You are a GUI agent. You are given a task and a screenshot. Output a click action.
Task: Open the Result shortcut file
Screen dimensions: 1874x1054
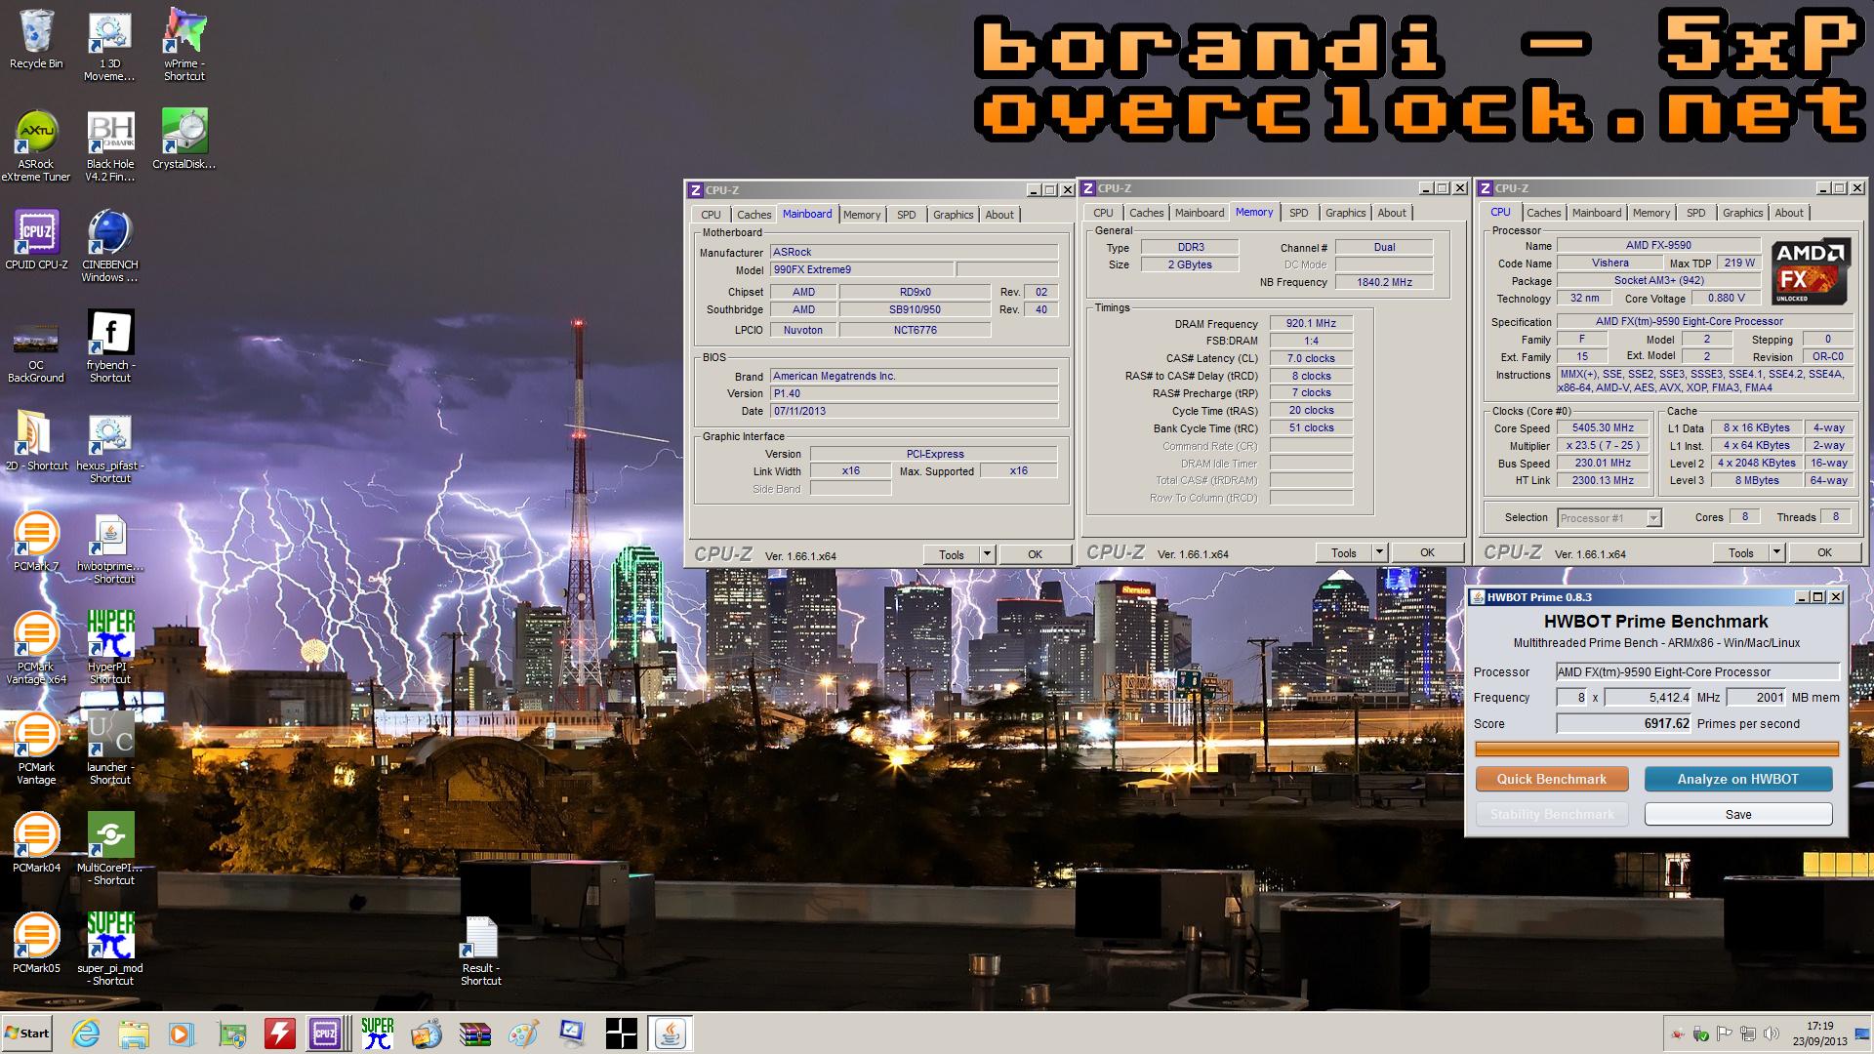[x=481, y=951]
